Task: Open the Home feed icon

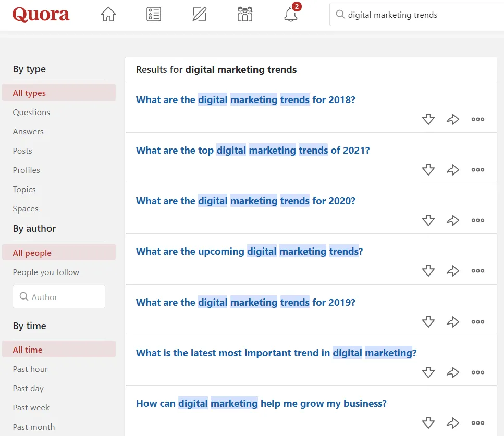Action: tap(108, 15)
